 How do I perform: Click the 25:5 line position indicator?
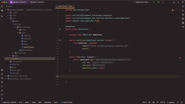[x=145, y=102]
